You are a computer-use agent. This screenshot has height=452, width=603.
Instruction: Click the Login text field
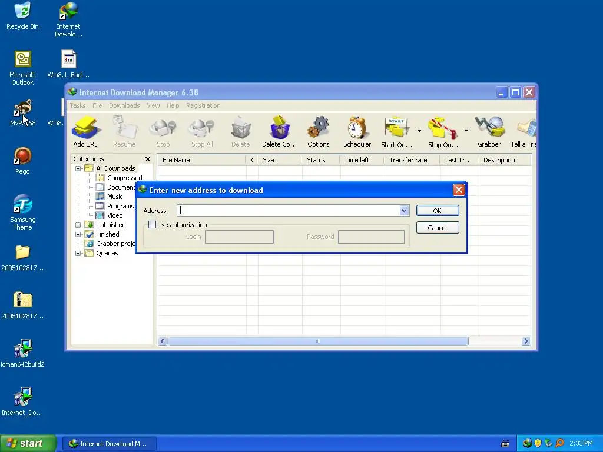click(239, 237)
